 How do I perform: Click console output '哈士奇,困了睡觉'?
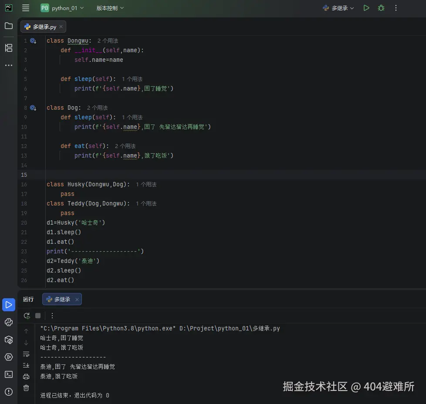[62, 338]
